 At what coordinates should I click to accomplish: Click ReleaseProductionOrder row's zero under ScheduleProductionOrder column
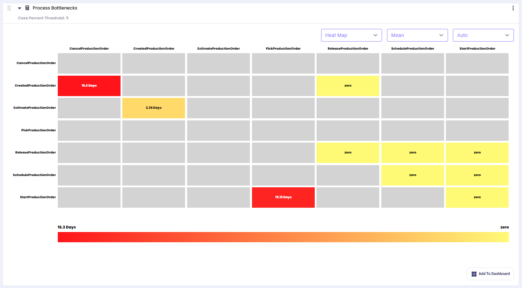point(413,152)
